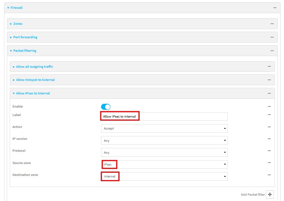Expand the Port forwarding section
This screenshot has height=201, width=284.
[x=25, y=37]
